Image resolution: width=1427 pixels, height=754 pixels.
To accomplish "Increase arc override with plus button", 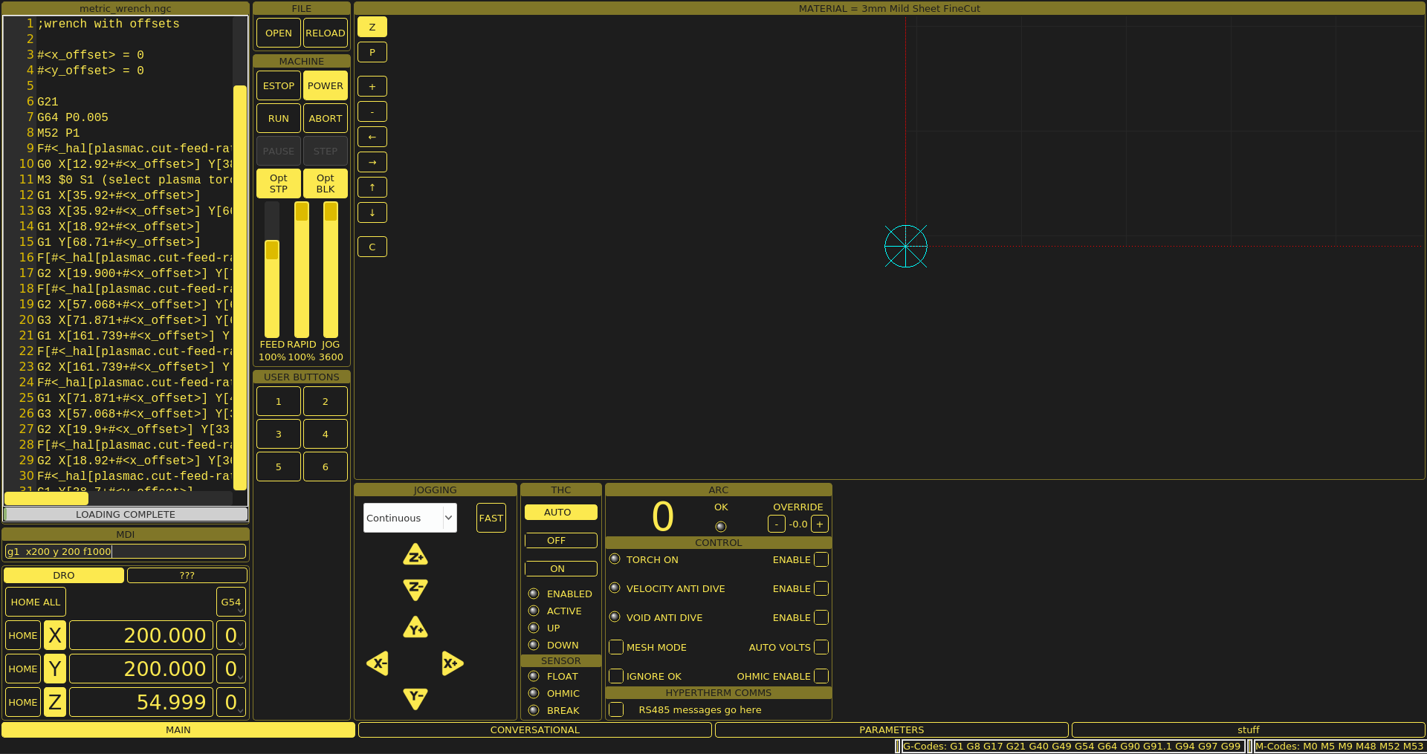I will click(820, 524).
